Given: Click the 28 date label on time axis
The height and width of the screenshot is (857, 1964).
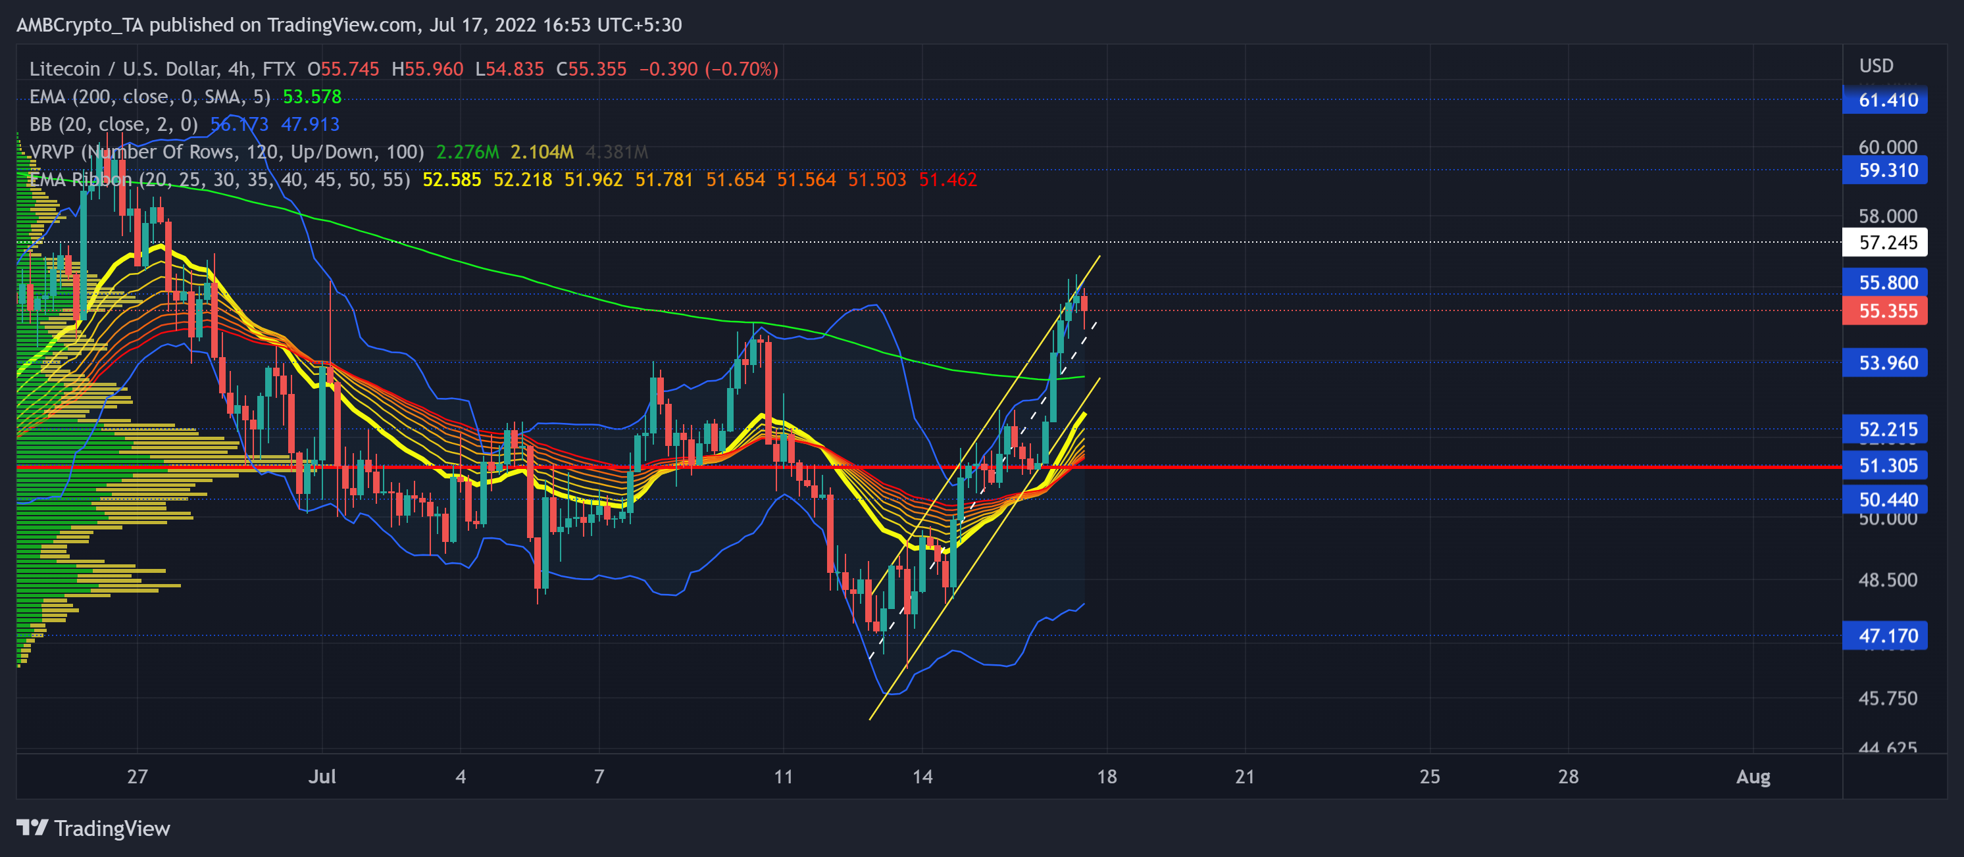Looking at the screenshot, I should point(1569,776).
